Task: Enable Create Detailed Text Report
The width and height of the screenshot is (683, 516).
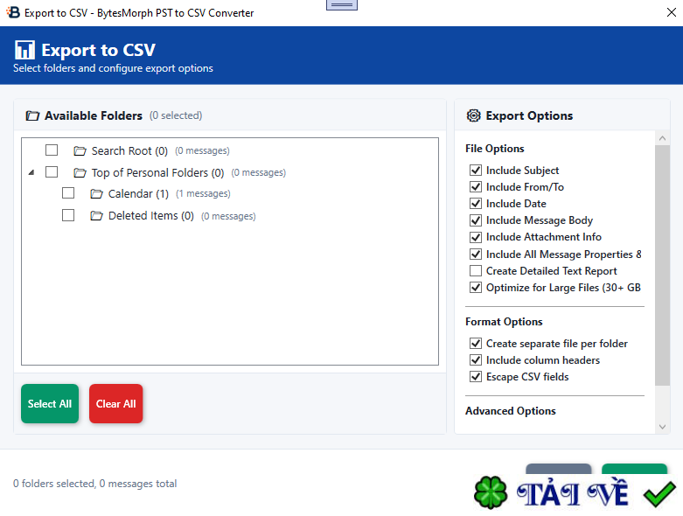Action: [476, 271]
